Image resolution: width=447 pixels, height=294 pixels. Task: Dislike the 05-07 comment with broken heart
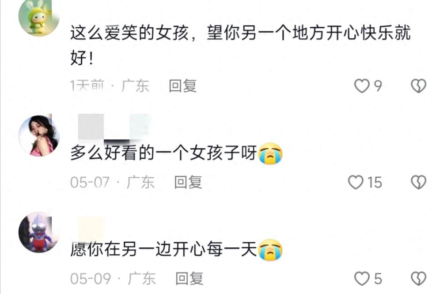(418, 182)
